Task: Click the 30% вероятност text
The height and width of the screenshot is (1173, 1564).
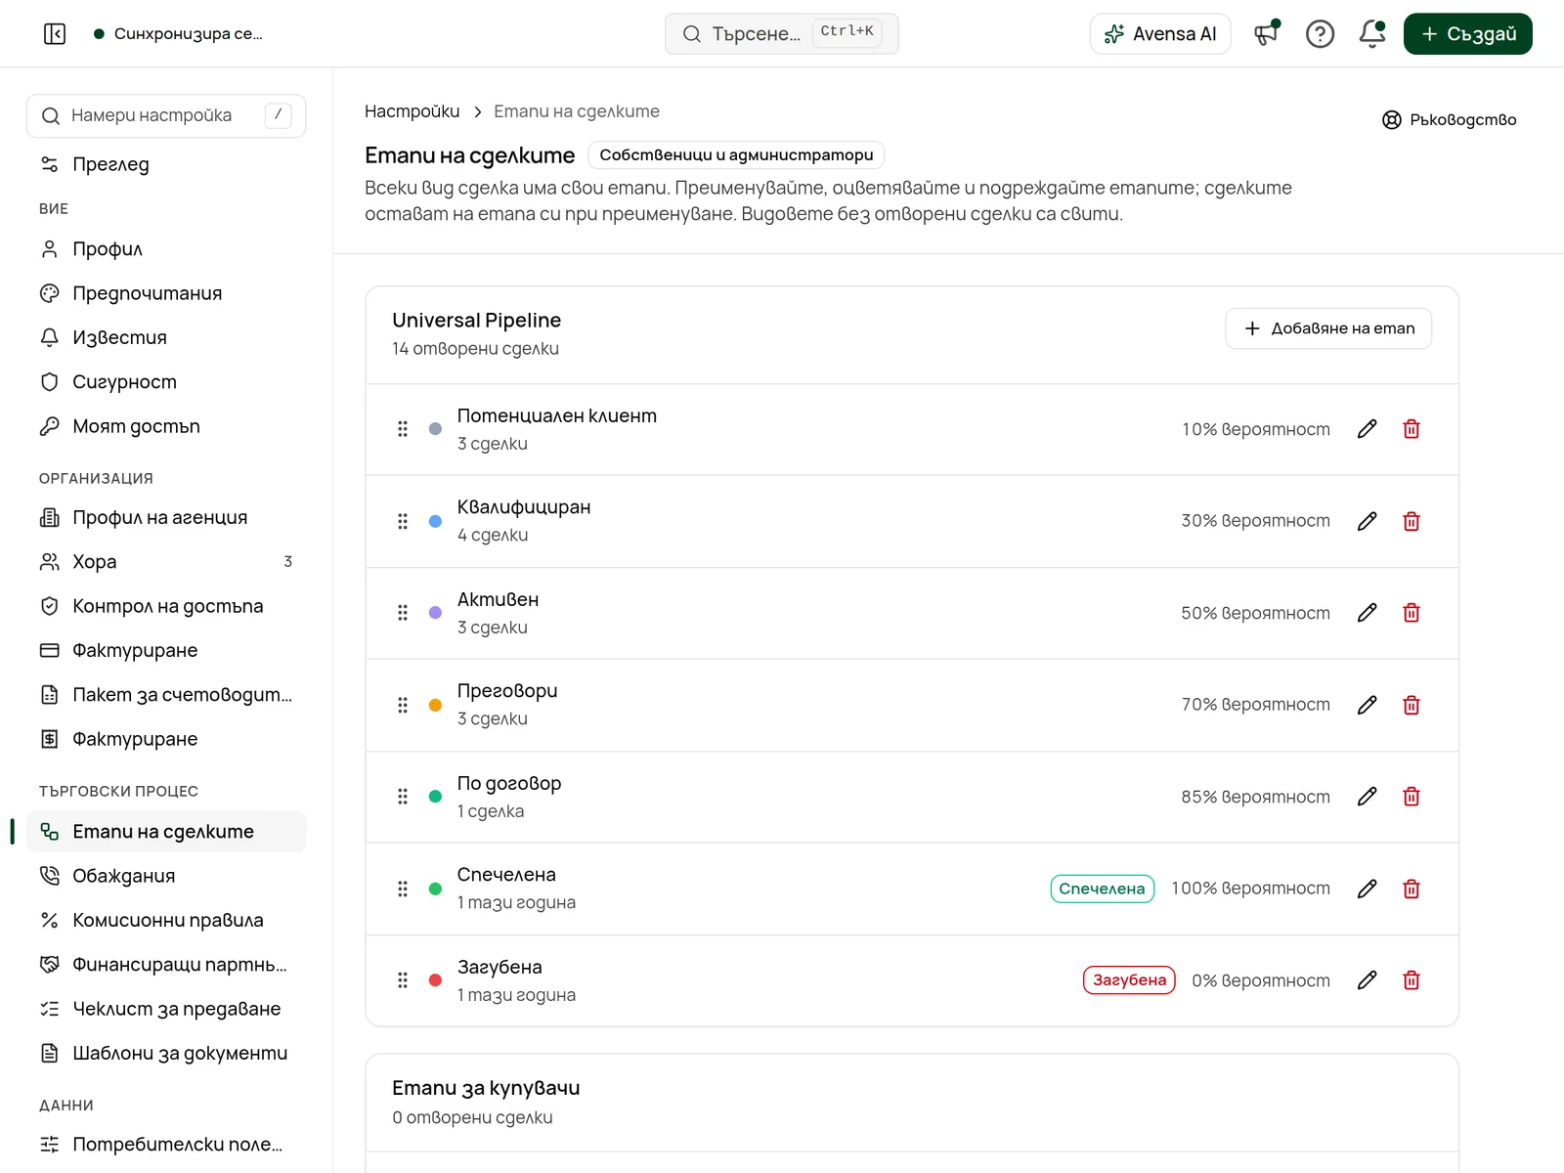Action: (x=1255, y=521)
